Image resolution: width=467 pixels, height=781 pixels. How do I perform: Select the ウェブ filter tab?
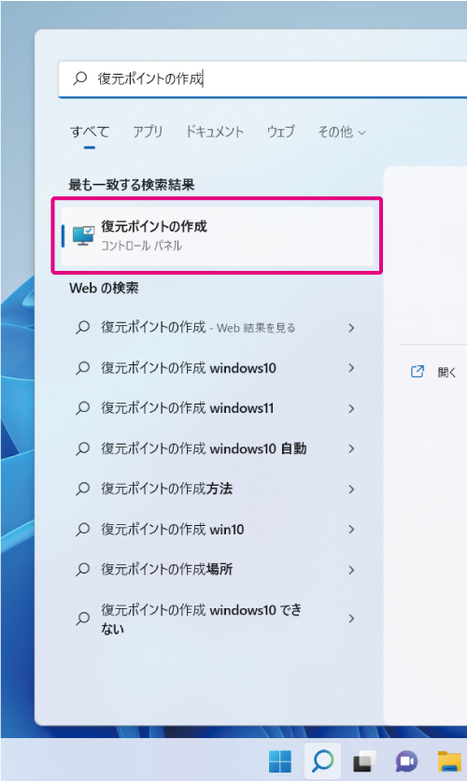(x=281, y=132)
